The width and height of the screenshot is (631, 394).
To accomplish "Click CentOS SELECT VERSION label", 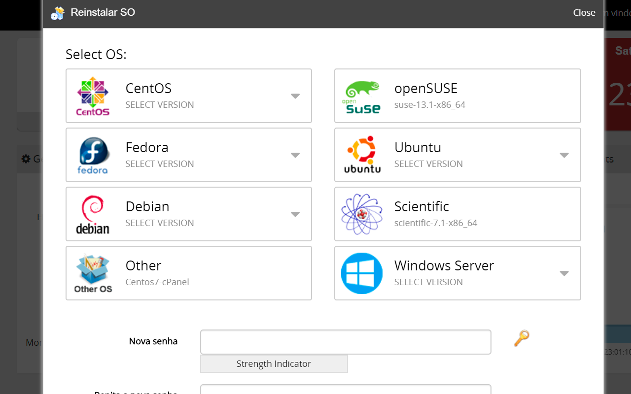I will point(160,104).
